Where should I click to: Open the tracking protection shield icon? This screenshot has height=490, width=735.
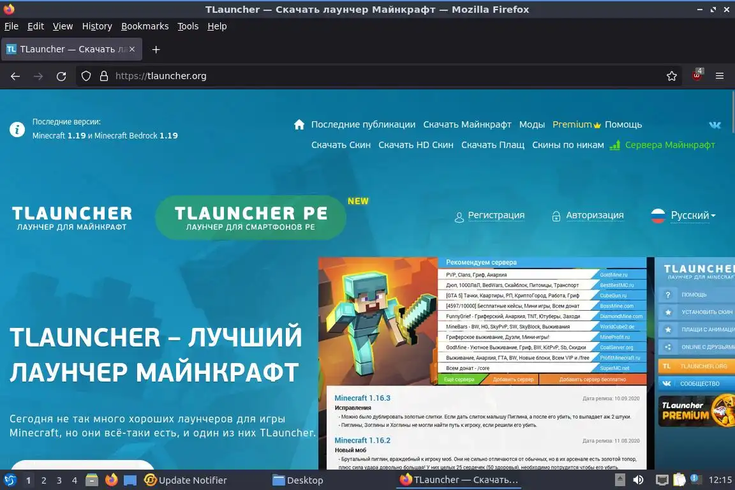85,76
